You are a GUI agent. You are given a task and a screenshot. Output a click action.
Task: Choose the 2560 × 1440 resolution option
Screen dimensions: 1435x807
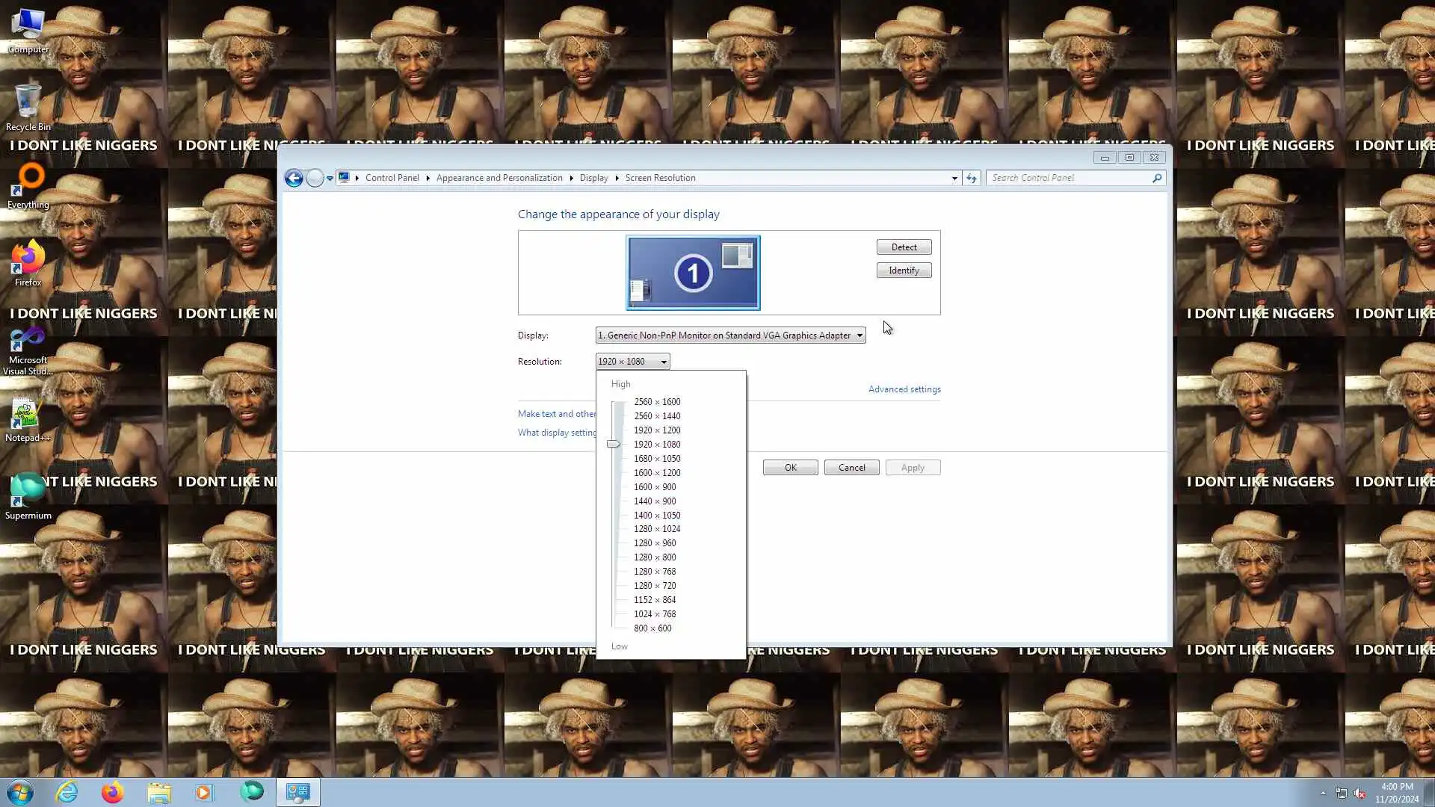point(657,416)
